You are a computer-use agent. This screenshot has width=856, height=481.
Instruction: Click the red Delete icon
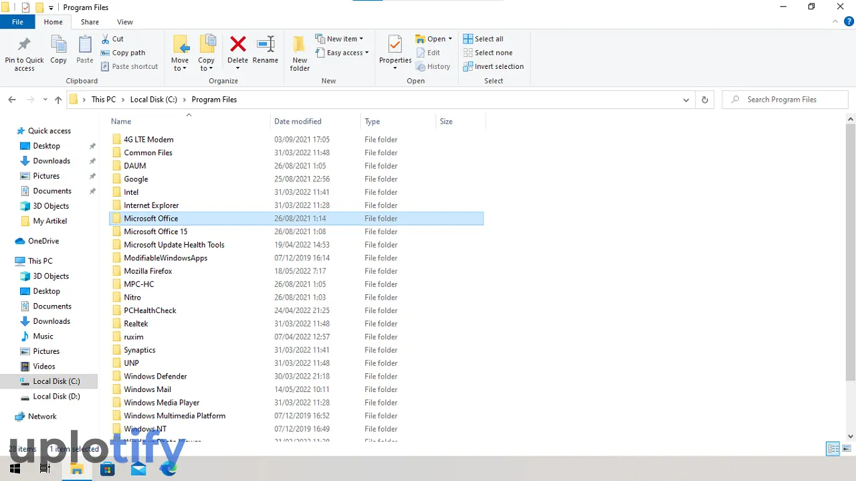(x=238, y=44)
